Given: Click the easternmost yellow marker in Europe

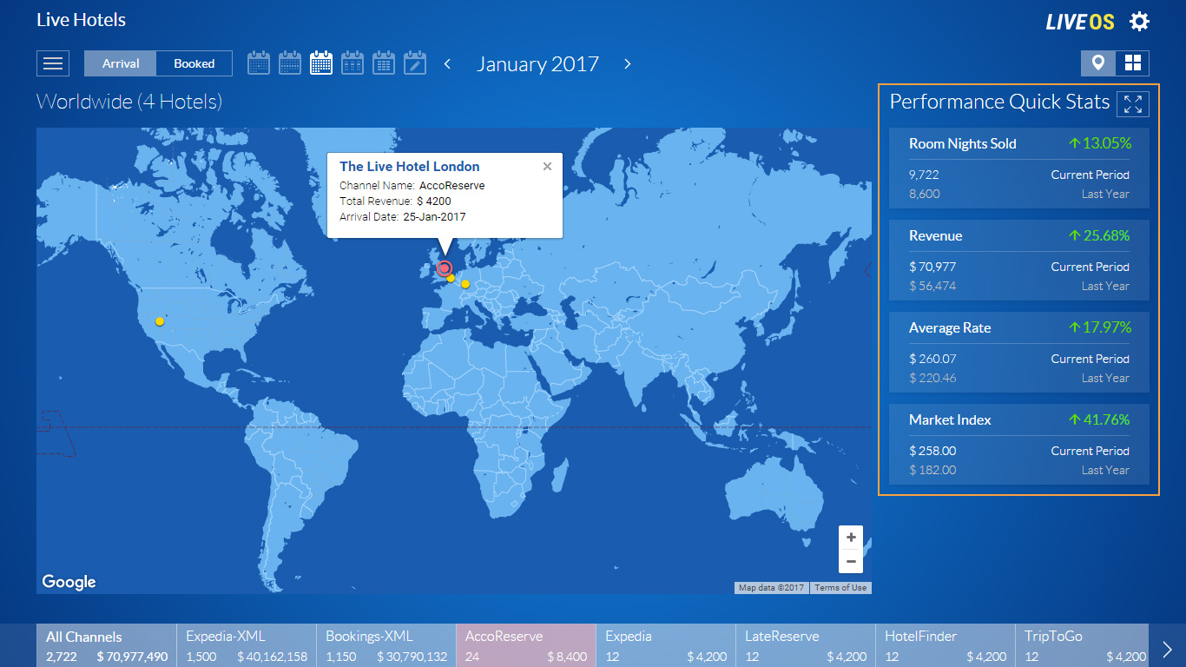Looking at the screenshot, I should [x=465, y=284].
